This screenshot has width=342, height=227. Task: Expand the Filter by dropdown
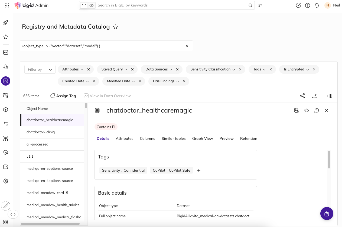(40, 69)
